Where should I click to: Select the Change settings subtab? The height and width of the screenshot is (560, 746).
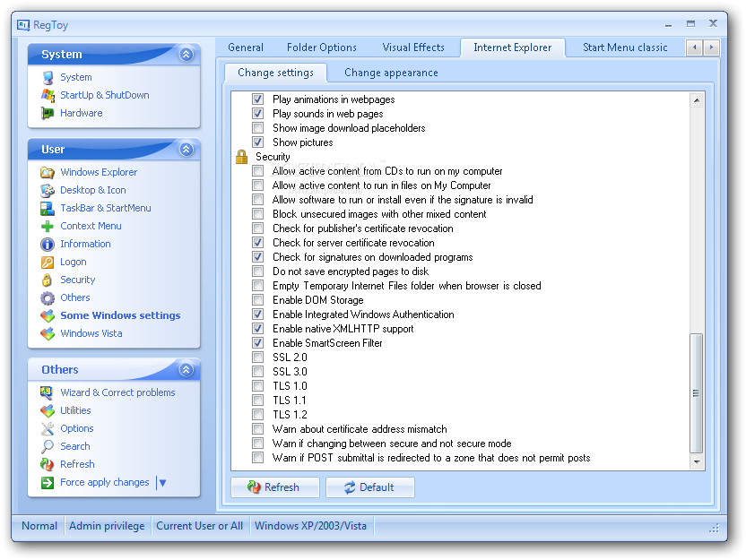pyautogui.click(x=275, y=73)
